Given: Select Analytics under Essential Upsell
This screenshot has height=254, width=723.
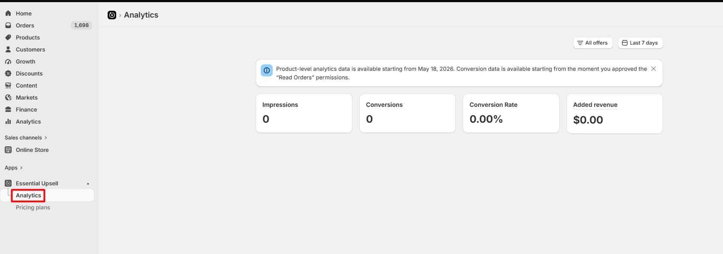Looking at the screenshot, I should point(28,195).
